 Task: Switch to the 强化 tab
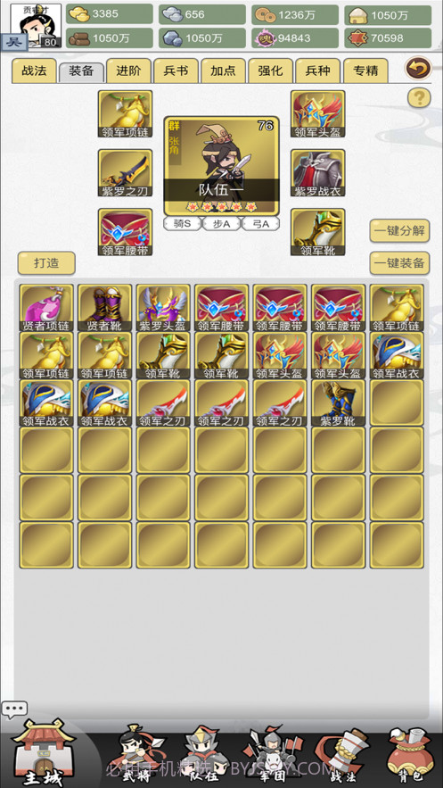point(270,71)
